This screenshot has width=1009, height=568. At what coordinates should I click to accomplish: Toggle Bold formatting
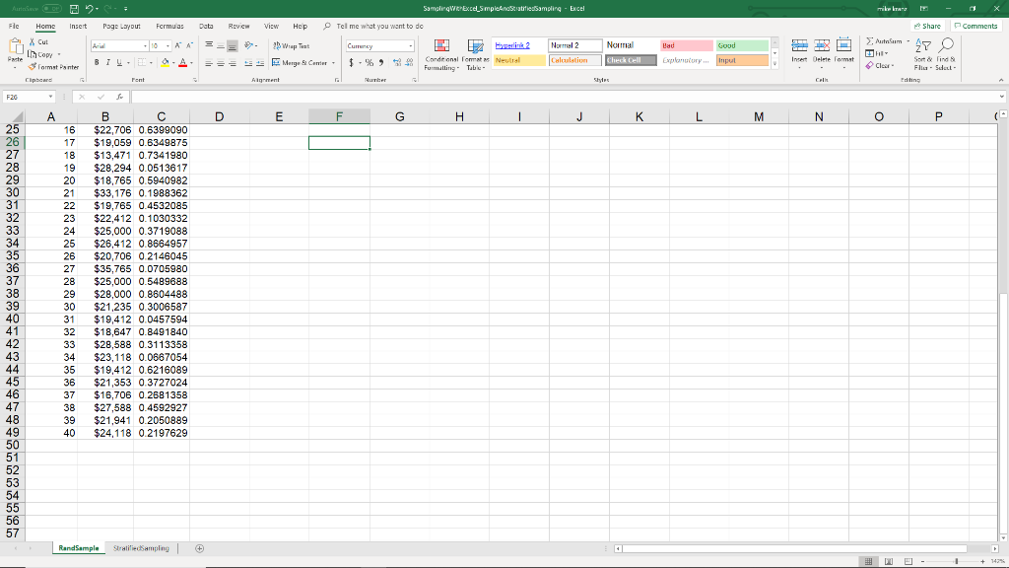pyautogui.click(x=97, y=62)
